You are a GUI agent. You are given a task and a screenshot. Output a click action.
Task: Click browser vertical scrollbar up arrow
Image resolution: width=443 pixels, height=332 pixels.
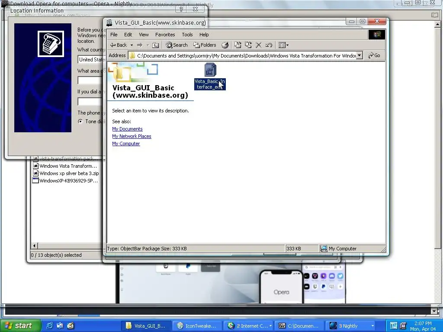437,24
